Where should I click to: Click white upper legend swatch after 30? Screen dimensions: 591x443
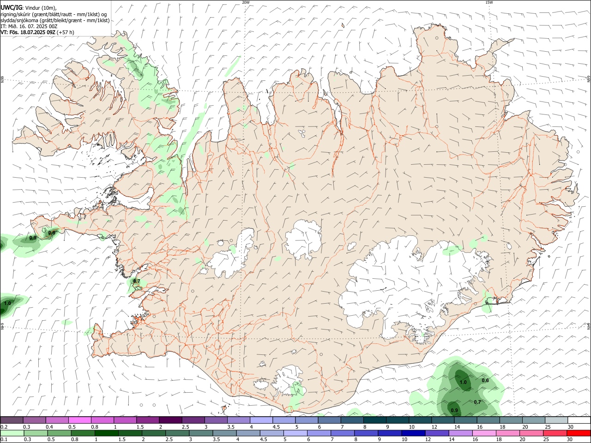click(579, 420)
